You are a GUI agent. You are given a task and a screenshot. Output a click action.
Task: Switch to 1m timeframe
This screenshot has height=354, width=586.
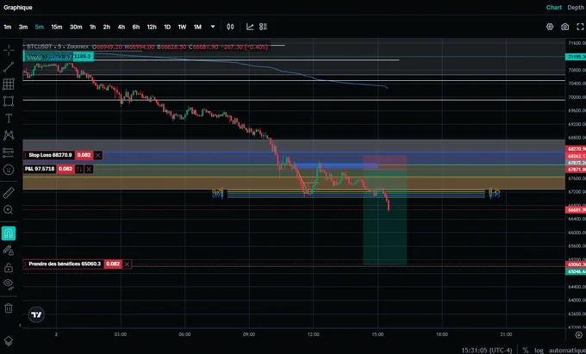tap(8, 27)
